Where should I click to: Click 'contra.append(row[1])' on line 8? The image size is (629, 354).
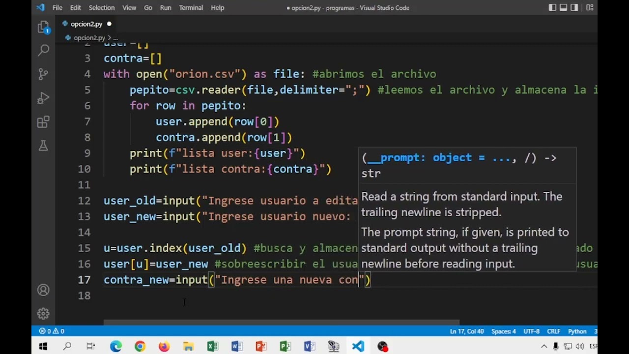224,137
